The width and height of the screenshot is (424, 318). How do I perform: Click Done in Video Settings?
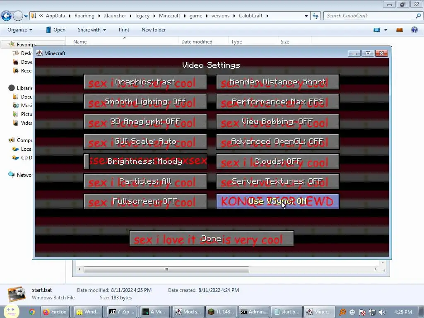(x=212, y=238)
